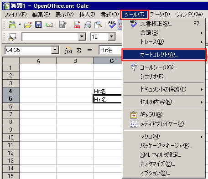Image resolution: width=208 pixels, height=179 pixels.
Task: Select オプション(O)... menu item
Action: (x=164, y=173)
